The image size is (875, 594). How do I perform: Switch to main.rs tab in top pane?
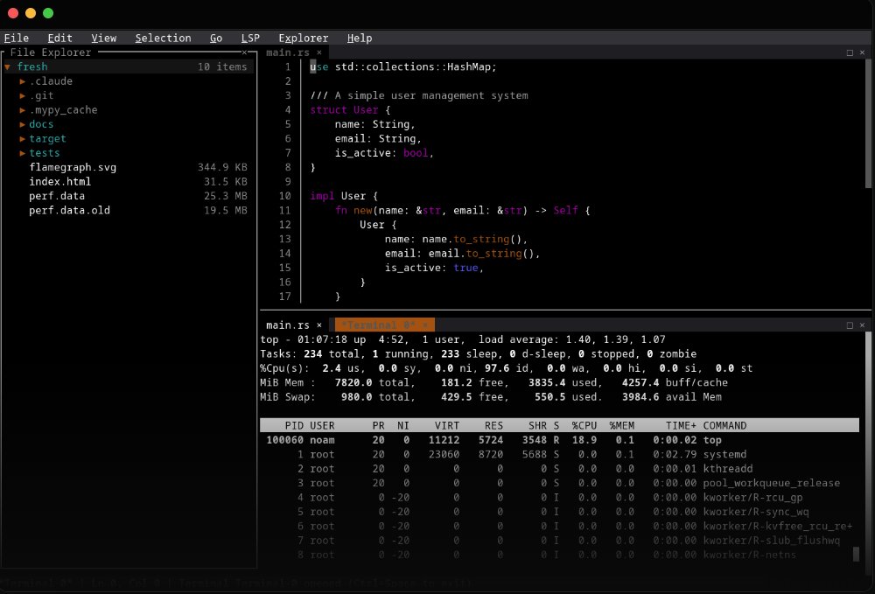pos(287,52)
